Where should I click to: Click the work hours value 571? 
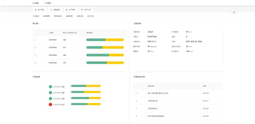(64, 47)
